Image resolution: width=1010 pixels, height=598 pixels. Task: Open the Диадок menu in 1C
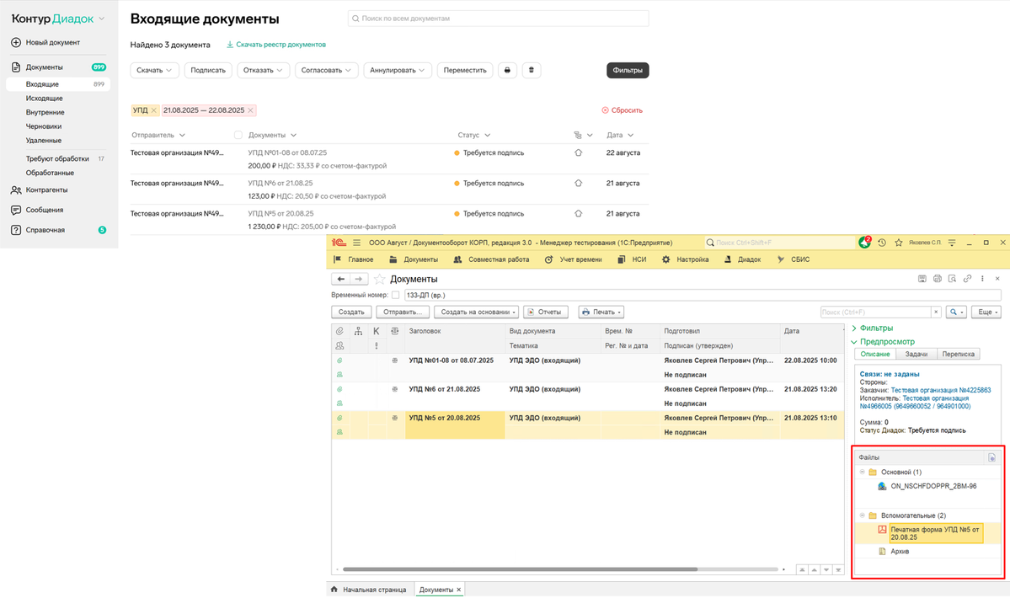coord(742,259)
